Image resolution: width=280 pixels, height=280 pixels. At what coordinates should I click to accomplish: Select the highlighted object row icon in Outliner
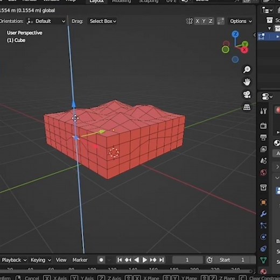click(x=262, y=37)
